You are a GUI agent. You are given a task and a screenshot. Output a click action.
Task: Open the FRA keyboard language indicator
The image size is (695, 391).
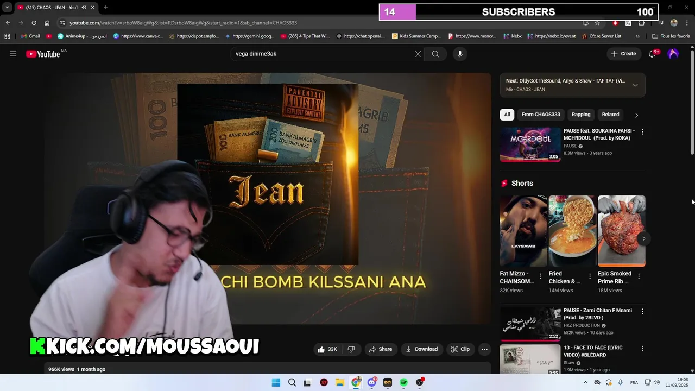click(x=634, y=382)
